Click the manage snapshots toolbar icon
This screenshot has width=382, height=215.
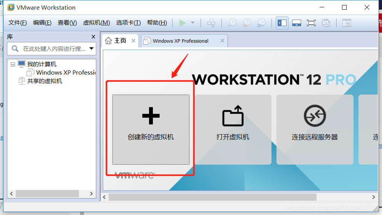[x=261, y=23]
